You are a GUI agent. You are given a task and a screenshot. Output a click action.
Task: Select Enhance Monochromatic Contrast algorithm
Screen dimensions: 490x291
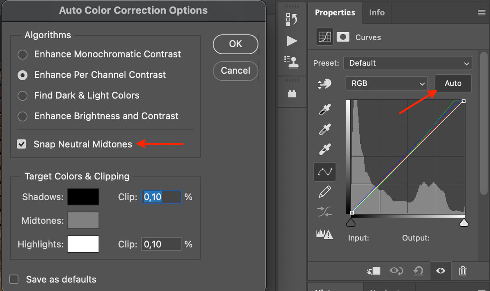[x=22, y=54]
